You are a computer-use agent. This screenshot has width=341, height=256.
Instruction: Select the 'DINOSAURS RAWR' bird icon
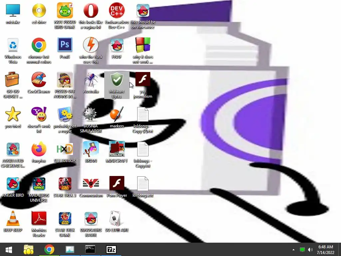pos(91,218)
